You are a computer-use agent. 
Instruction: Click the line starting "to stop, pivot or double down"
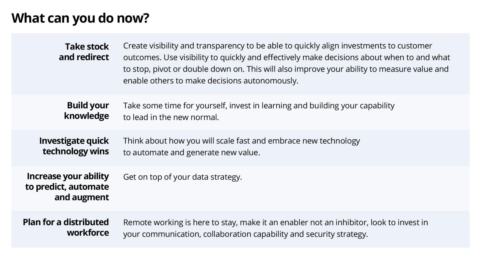point(286,69)
